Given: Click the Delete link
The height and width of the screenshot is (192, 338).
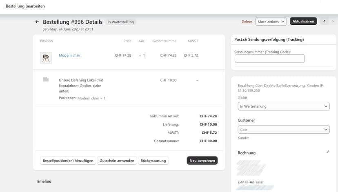Looking at the screenshot, I should point(247,22).
